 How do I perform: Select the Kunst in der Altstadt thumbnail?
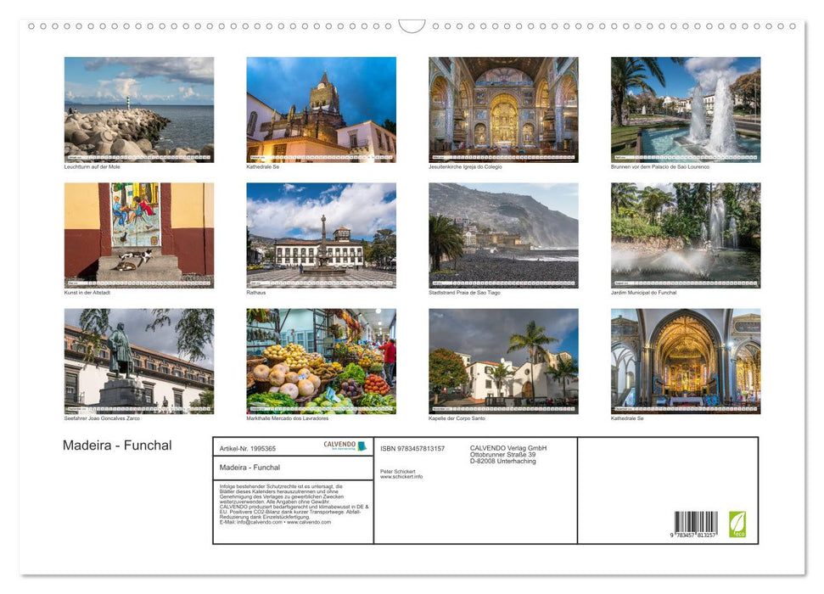click(x=139, y=235)
